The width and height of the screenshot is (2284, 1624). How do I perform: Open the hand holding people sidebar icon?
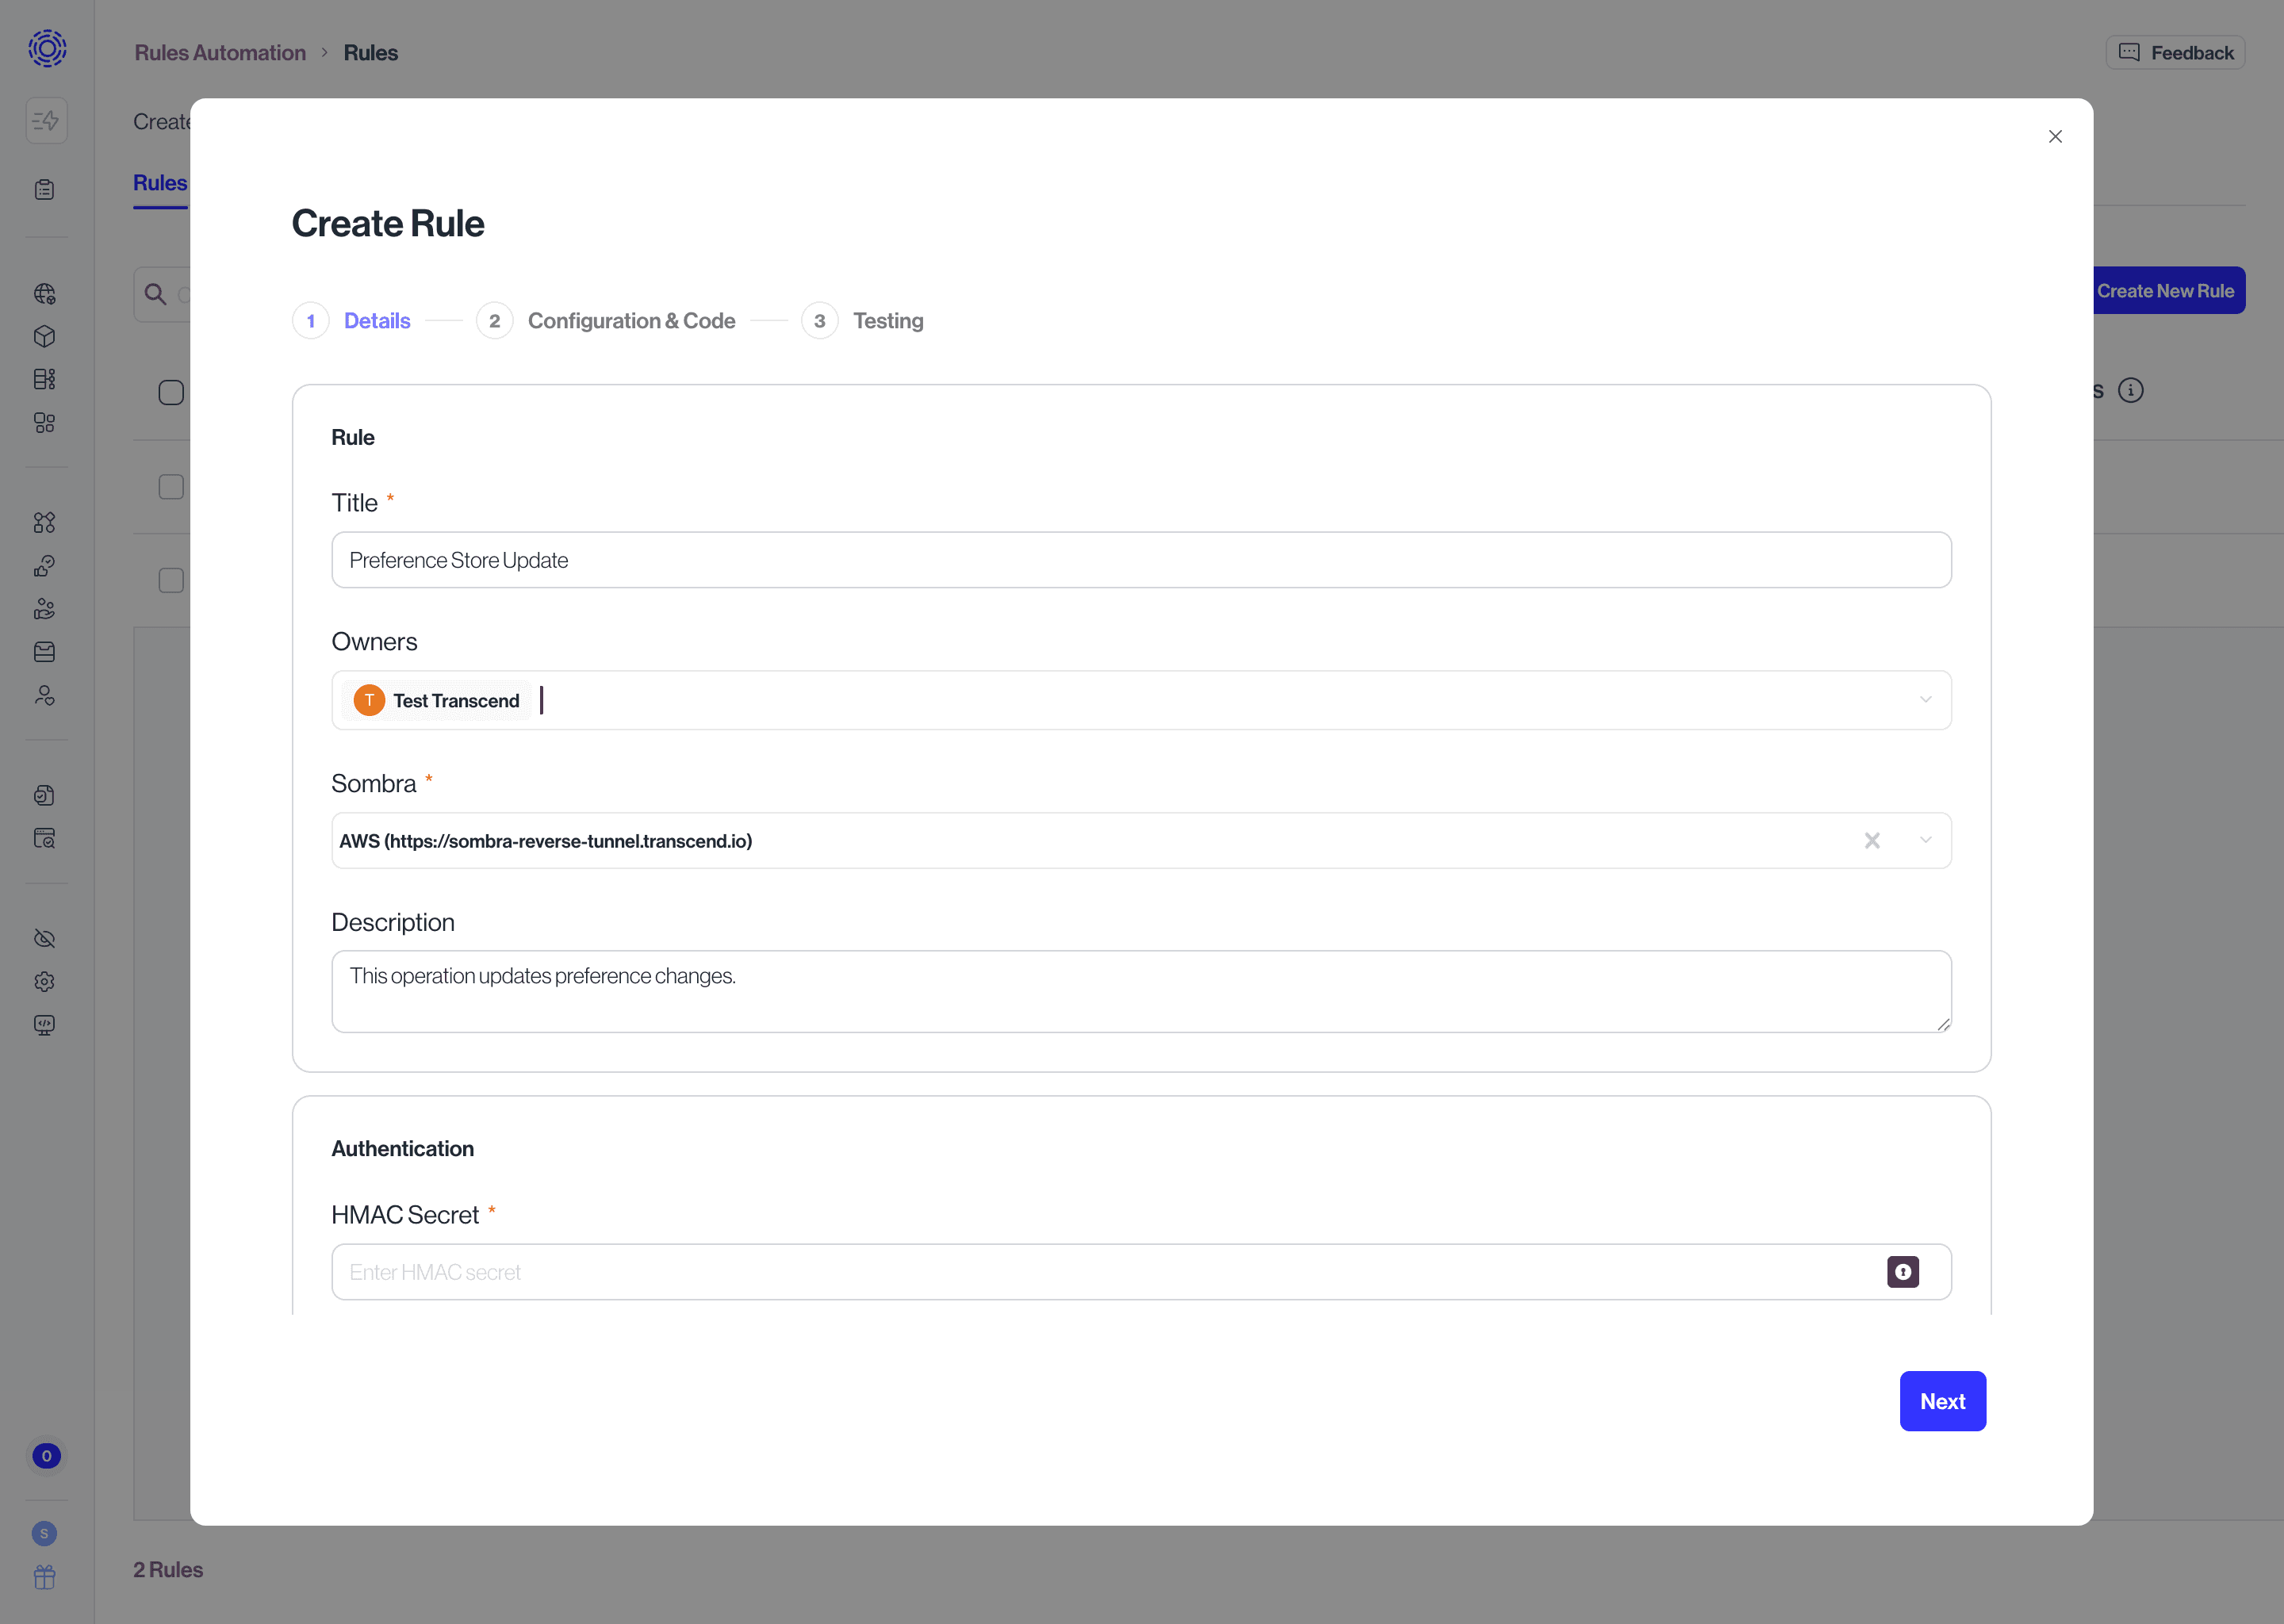tap(45, 609)
